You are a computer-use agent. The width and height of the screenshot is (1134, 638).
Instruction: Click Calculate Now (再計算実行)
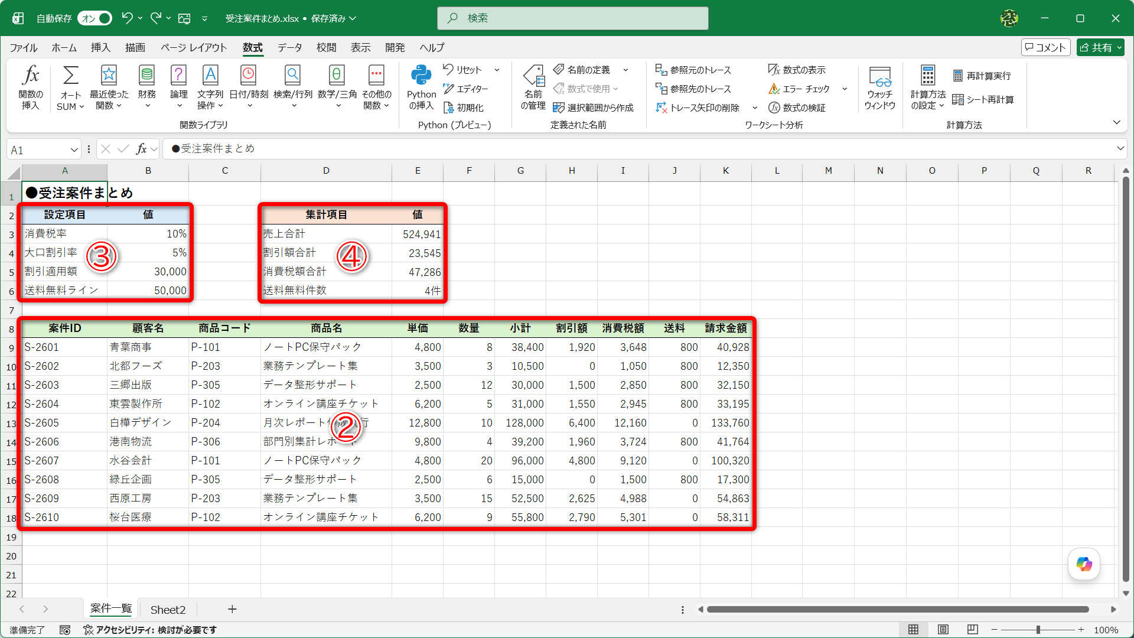982,76
